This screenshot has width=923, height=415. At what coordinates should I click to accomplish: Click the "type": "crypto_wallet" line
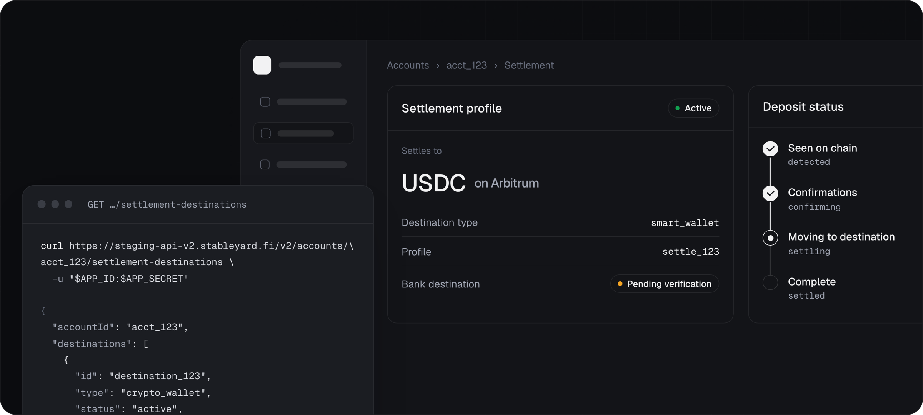(x=143, y=393)
